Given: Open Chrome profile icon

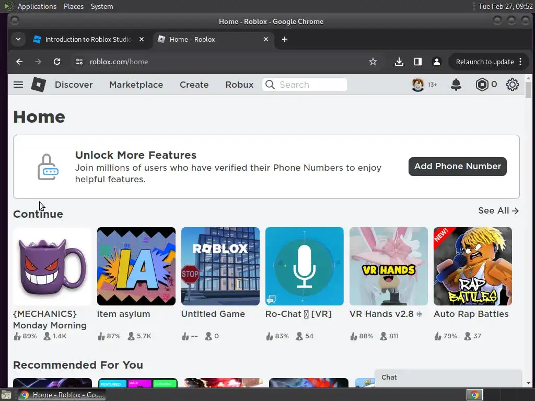Looking at the screenshot, I should (436, 62).
